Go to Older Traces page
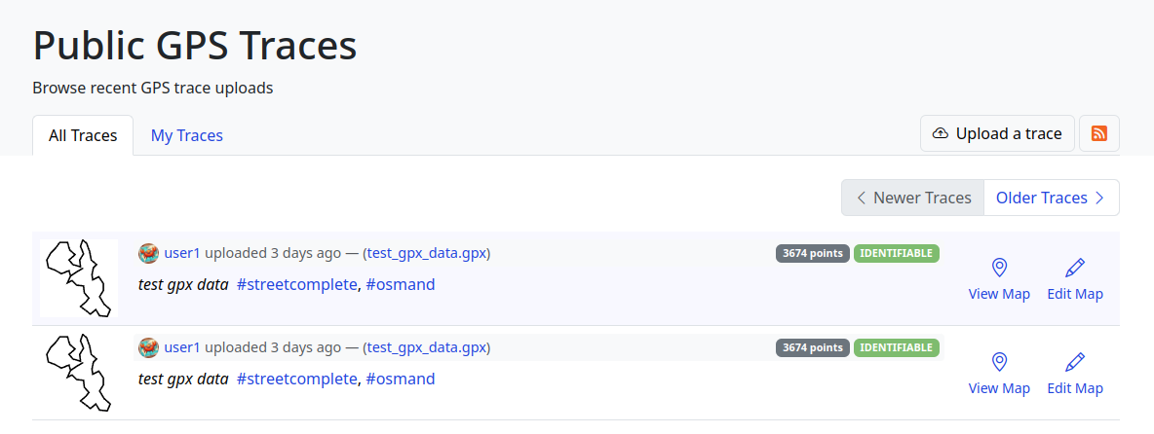This screenshot has width=1154, height=434. click(1051, 198)
